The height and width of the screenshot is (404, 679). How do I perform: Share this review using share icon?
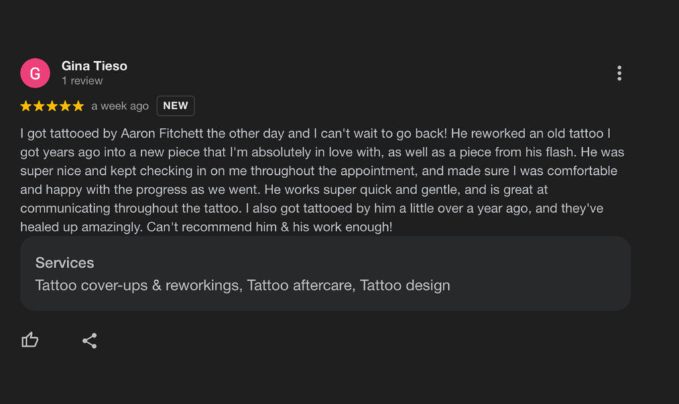90,341
